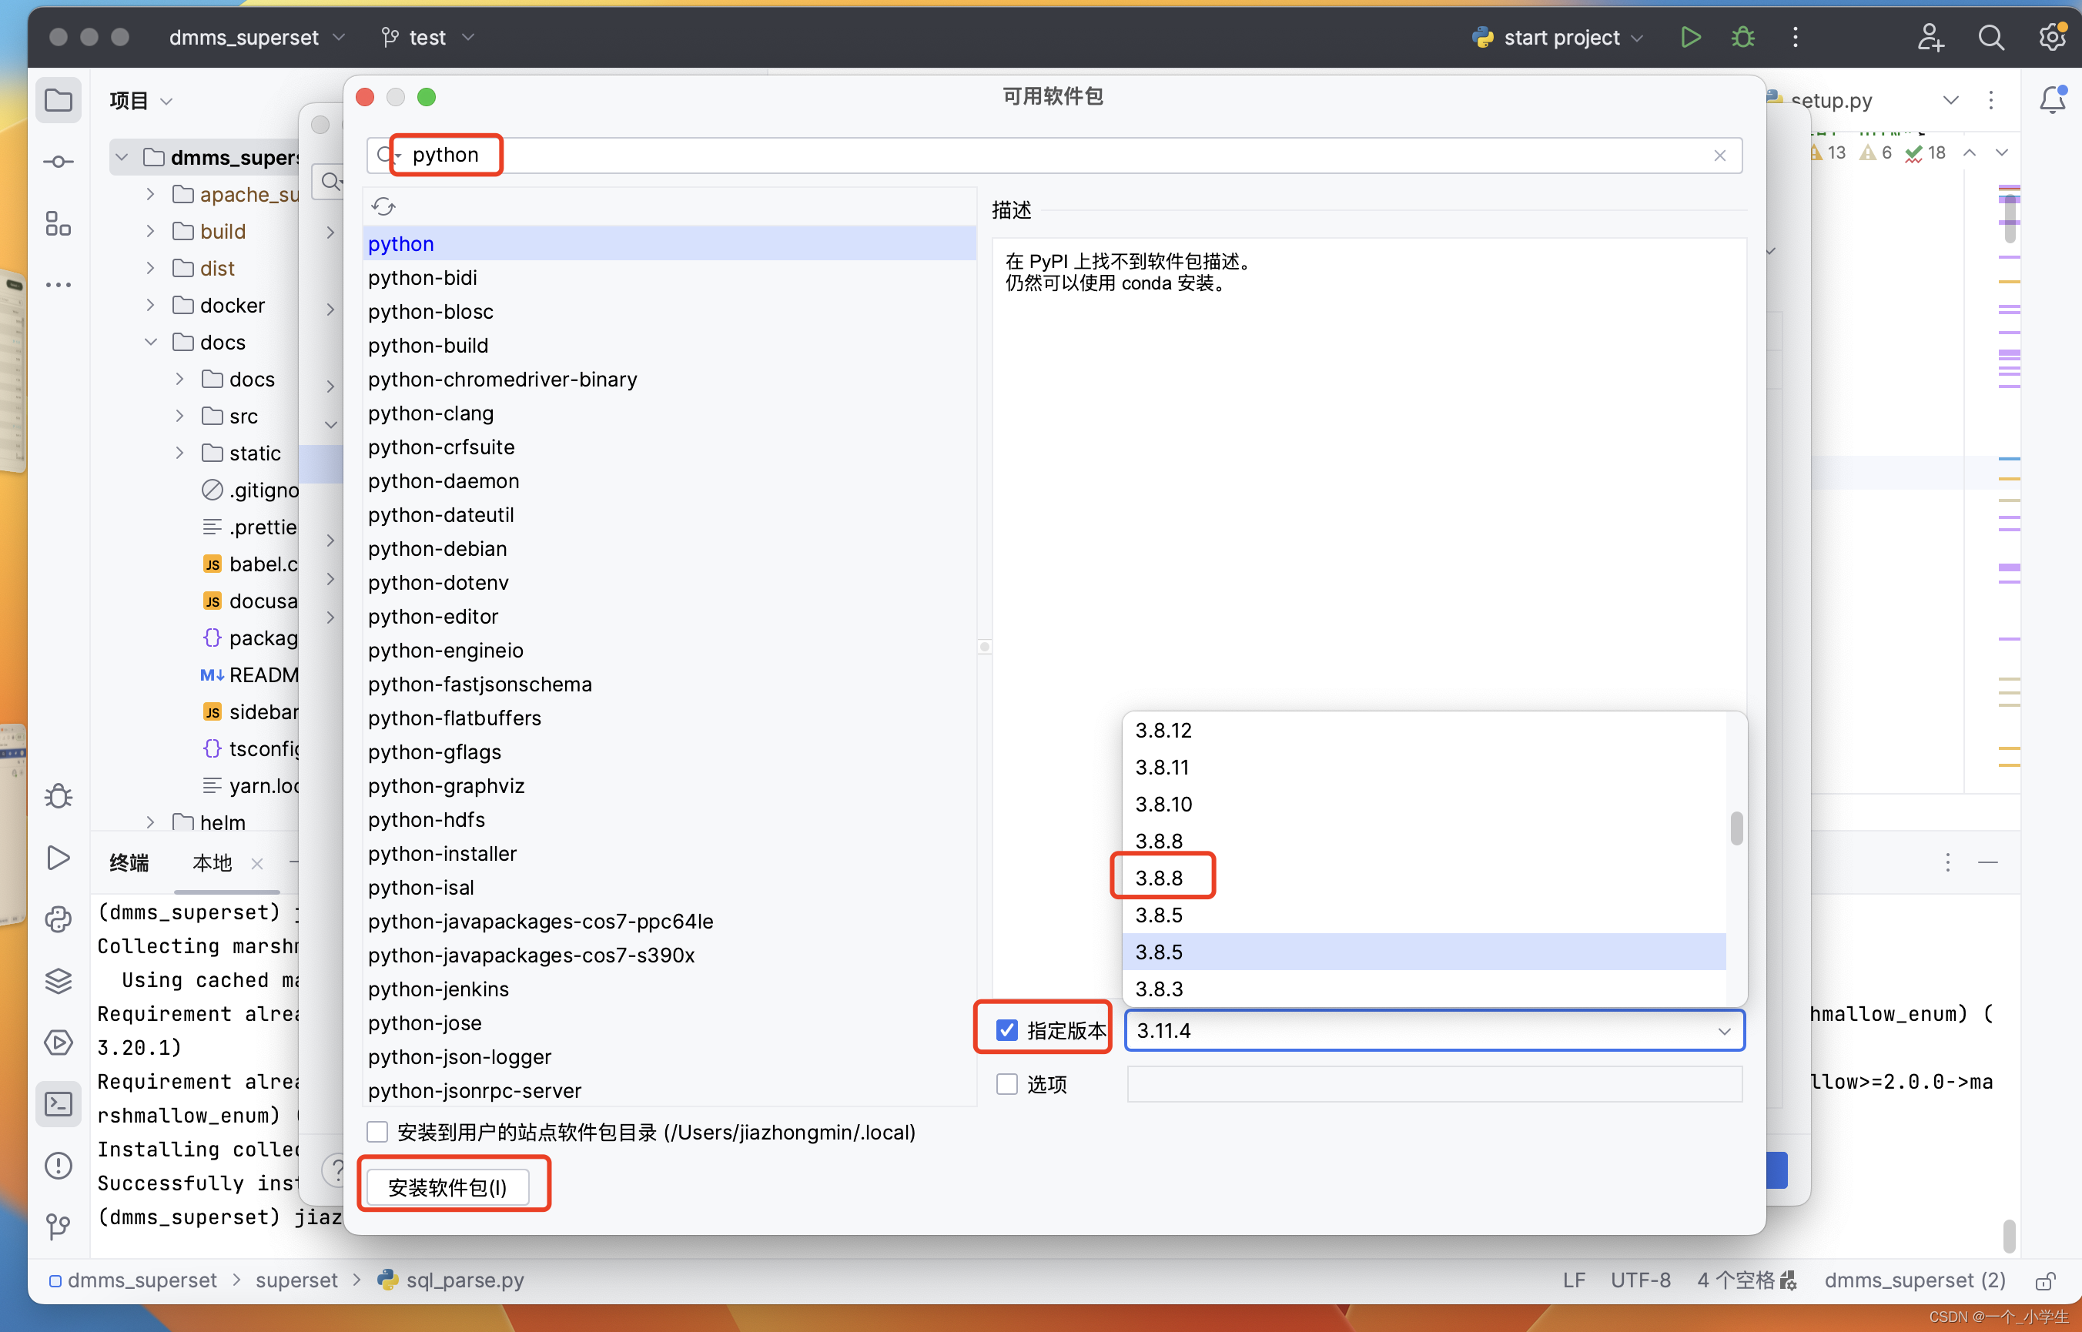
Task: Focus the package search field
Action: tap(1056, 156)
